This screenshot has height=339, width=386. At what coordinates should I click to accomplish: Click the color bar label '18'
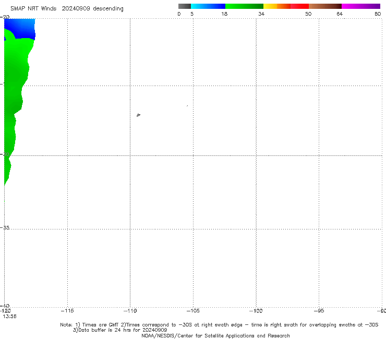click(224, 14)
